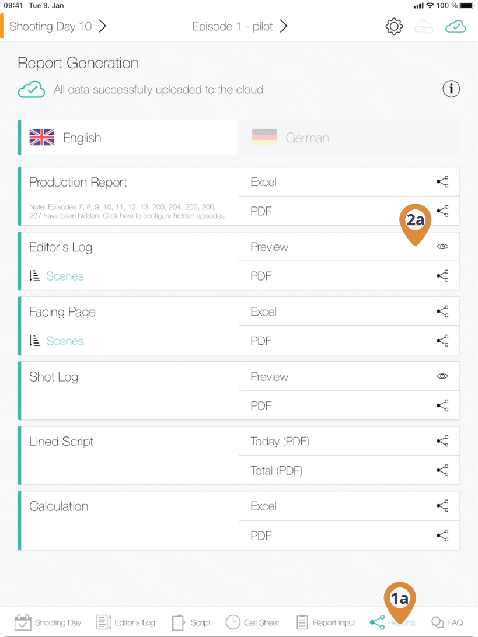
Task: Share Production Report as PDF
Action: [442, 211]
